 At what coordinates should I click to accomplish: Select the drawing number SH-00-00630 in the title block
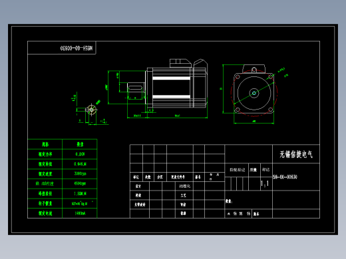click(x=285, y=177)
